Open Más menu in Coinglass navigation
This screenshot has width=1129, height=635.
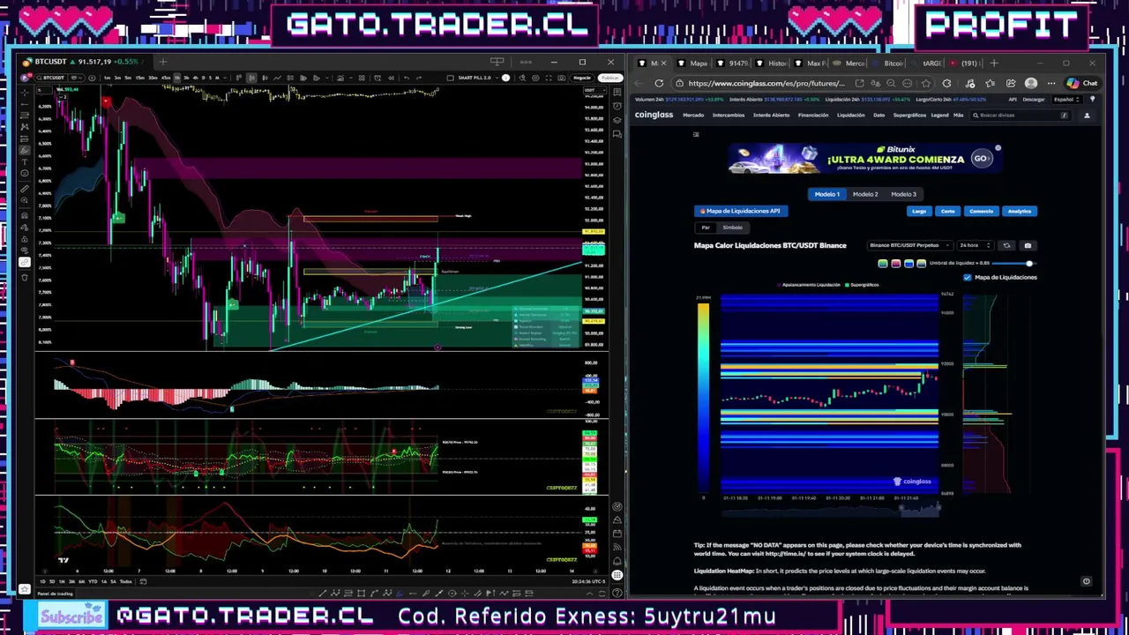click(x=959, y=115)
